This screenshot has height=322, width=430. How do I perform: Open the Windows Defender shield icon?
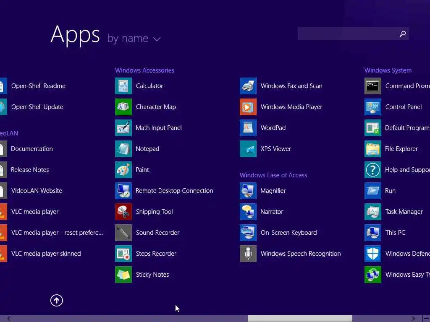pyautogui.click(x=373, y=254)
